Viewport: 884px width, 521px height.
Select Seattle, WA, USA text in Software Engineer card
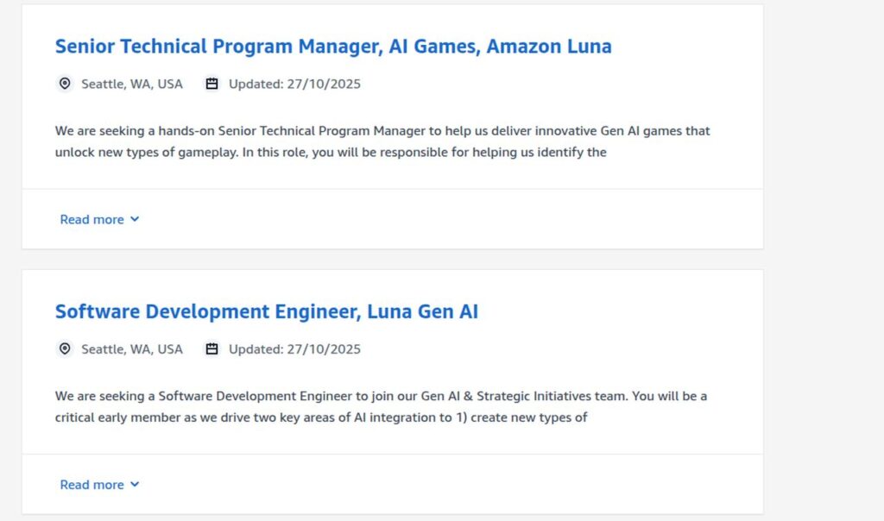click(132, 349)
